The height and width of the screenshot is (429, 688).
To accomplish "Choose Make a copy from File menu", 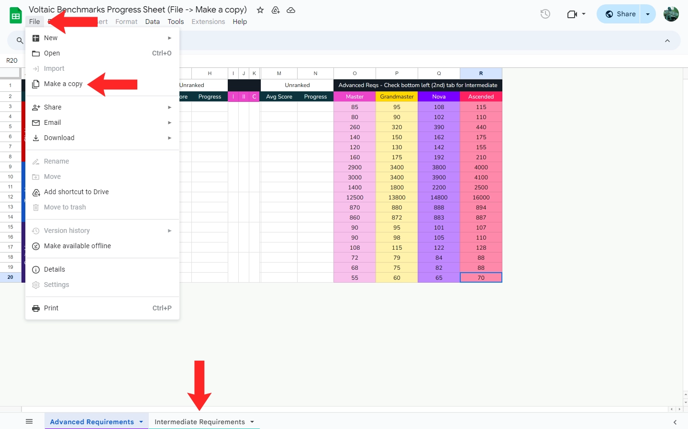I will click(x=63, y=84).
